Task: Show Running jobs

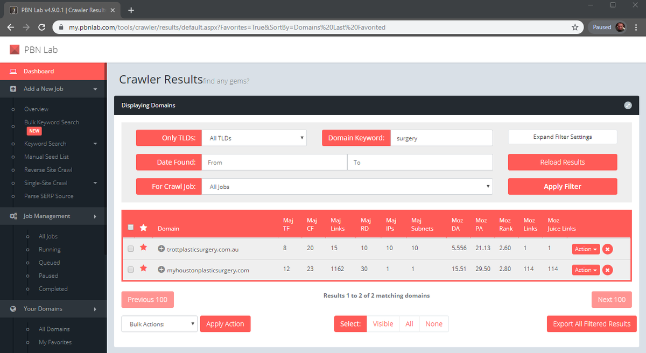Action: pyautogui.click(x=50, y=250)
